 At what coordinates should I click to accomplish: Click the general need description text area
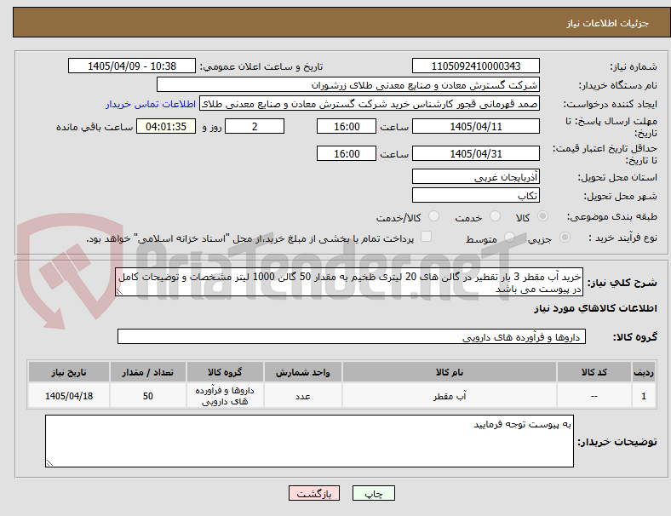[x=349, y=283]
